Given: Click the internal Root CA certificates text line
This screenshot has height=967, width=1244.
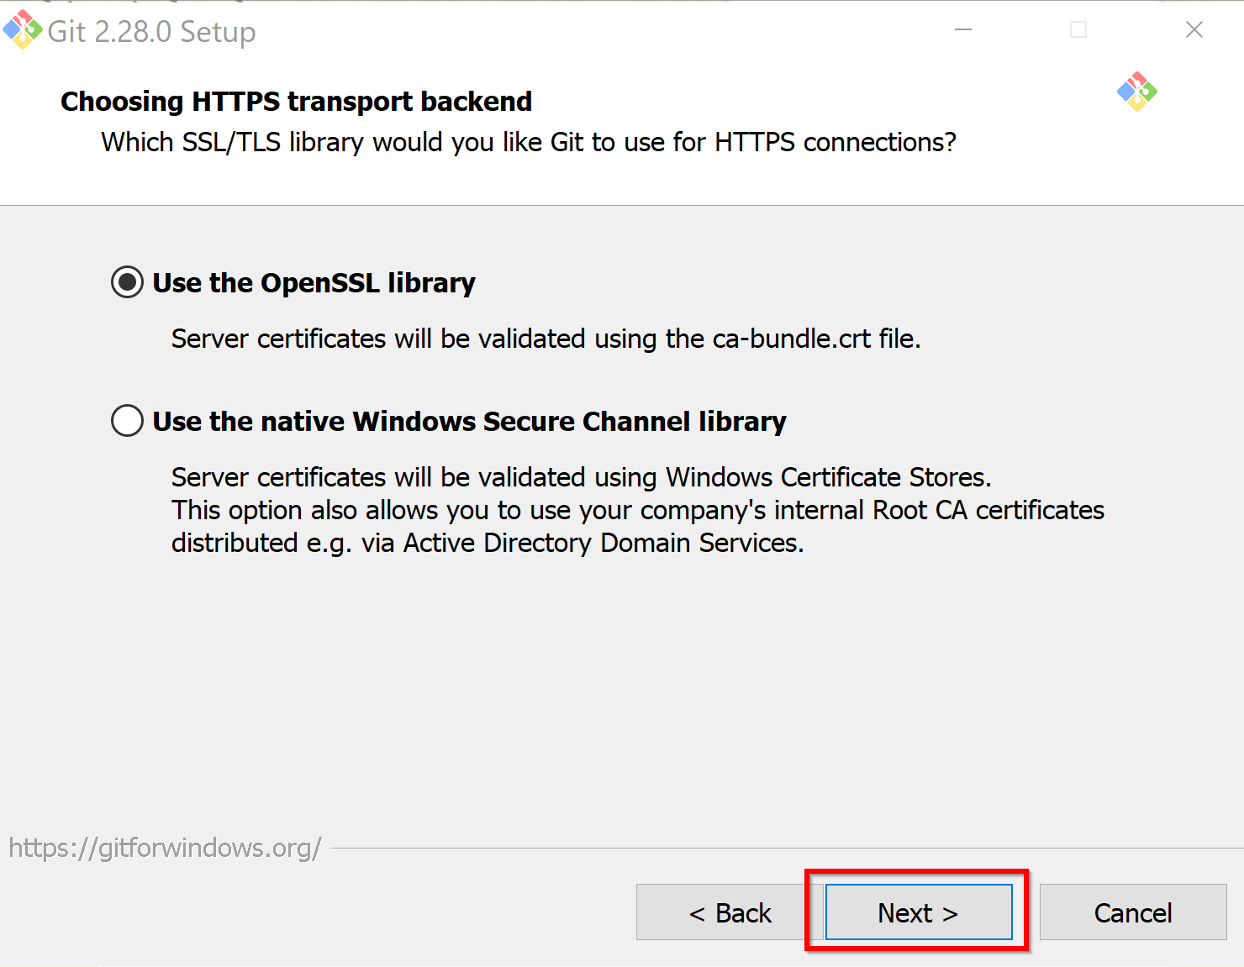Looking at the screenshot, I should (x=638, y=510).
